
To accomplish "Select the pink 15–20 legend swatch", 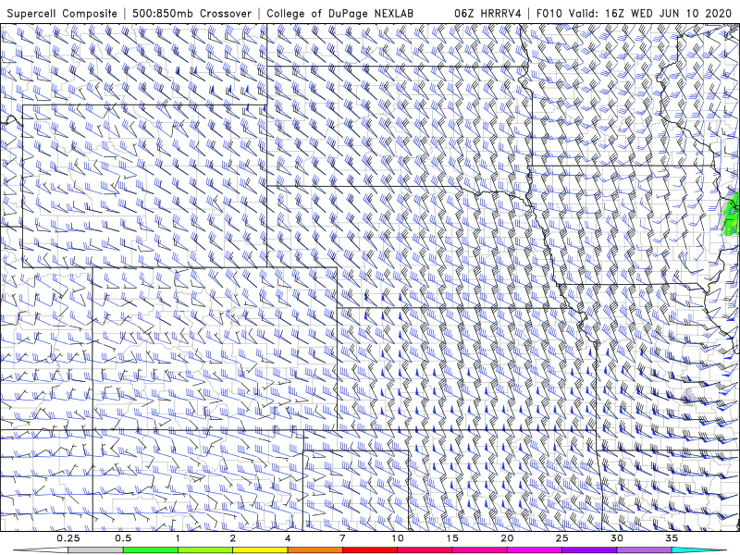I will [479, 550].
